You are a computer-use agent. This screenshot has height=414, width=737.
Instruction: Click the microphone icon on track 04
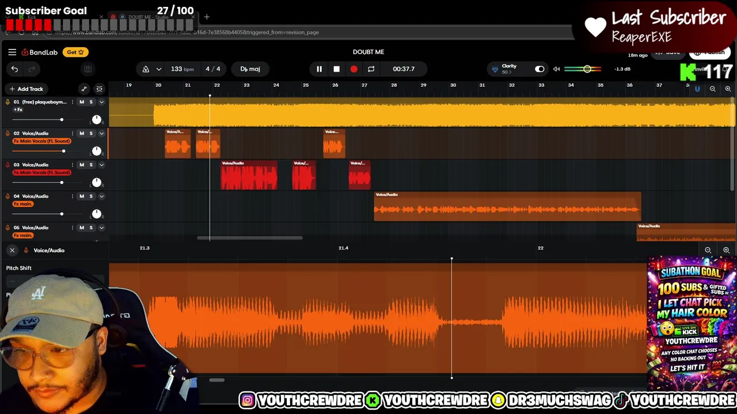click(7, 196)
